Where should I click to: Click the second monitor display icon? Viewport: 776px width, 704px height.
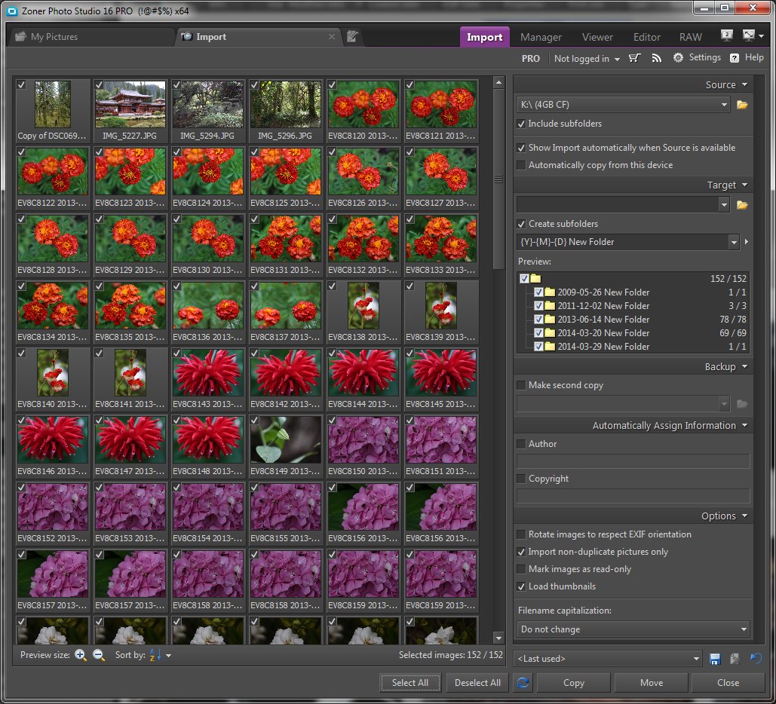tap(727, 35)
